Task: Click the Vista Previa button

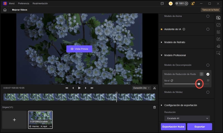Action: click(x=79, y=49)
